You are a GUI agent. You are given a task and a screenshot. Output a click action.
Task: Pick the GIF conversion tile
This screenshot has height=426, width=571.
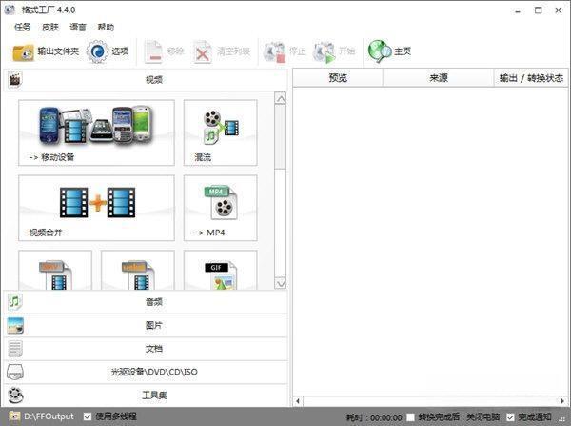(x=220, y=271)
